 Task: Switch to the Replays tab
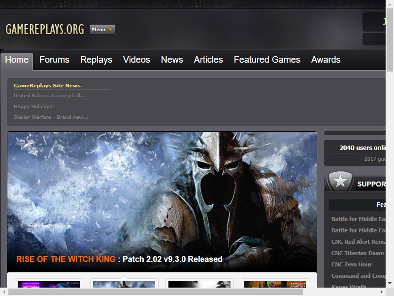pos(96,60)
